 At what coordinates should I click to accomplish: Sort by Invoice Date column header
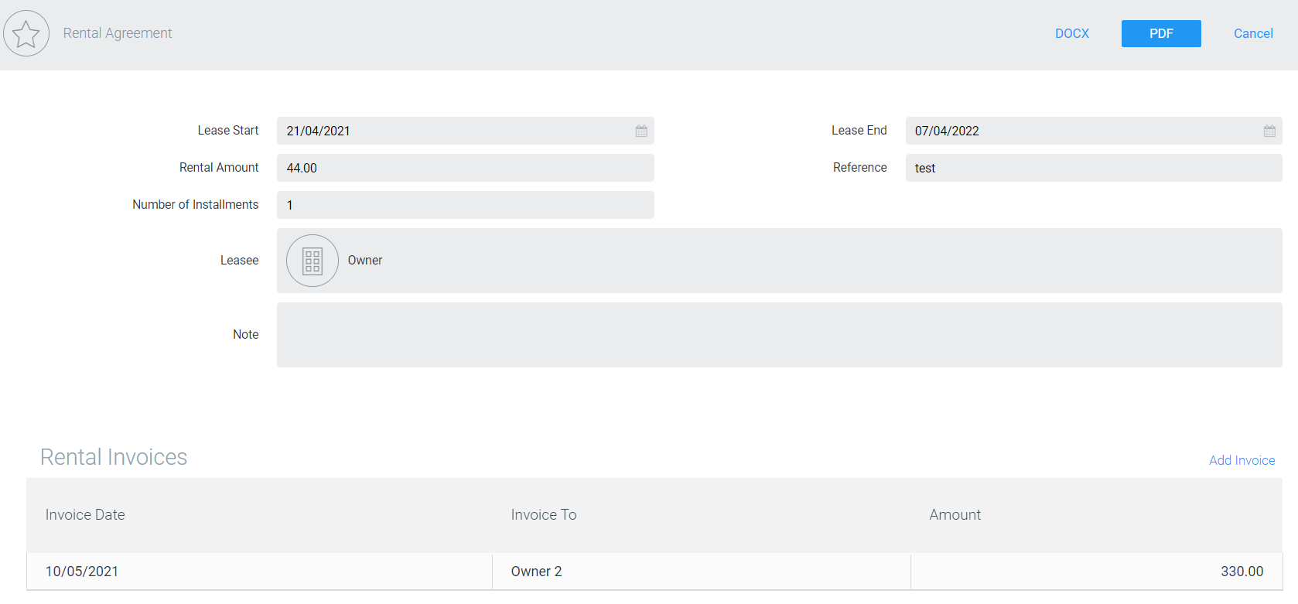(x=85, y=515)
